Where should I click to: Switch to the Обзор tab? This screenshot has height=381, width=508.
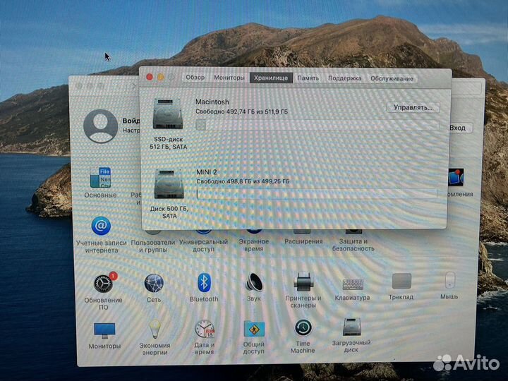[195, 78]
